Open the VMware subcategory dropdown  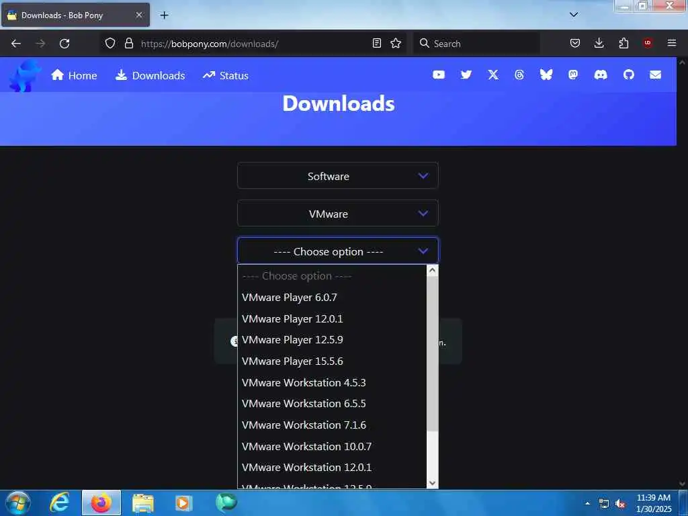[338, 214]
